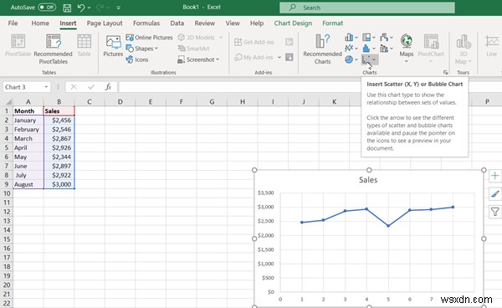Click Recommended PivotTables button
Image resolution: width=502 pixels, height=308 pixels.
[x=54, y=49]
